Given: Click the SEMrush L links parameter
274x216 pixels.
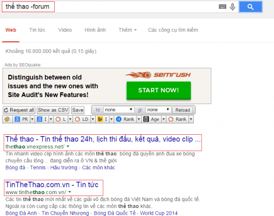Looking at the screenshot, I should coord(61,119).
